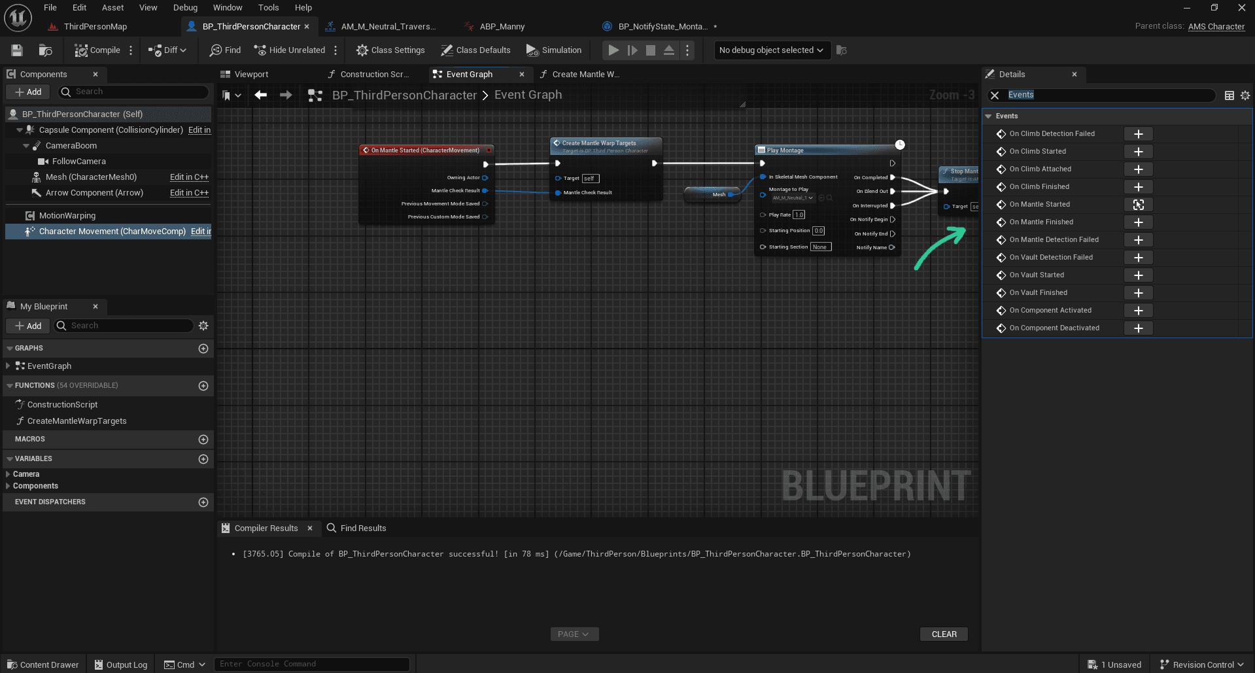The height and width of the screenshot is (673, 1255).
Task: Open Find in blueprint
Action: click(x=225, y=50)
